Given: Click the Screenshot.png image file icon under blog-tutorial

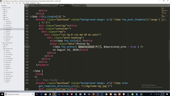Looking at the screenshot, I should point(4,37).
